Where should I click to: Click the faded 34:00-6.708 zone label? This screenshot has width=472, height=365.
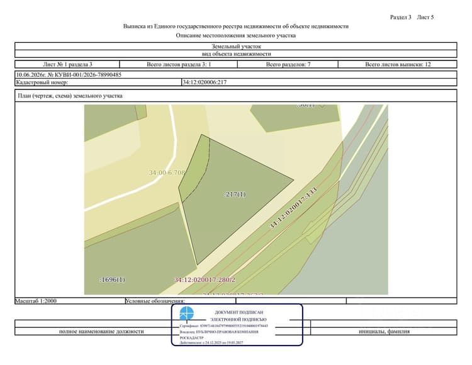167,172
